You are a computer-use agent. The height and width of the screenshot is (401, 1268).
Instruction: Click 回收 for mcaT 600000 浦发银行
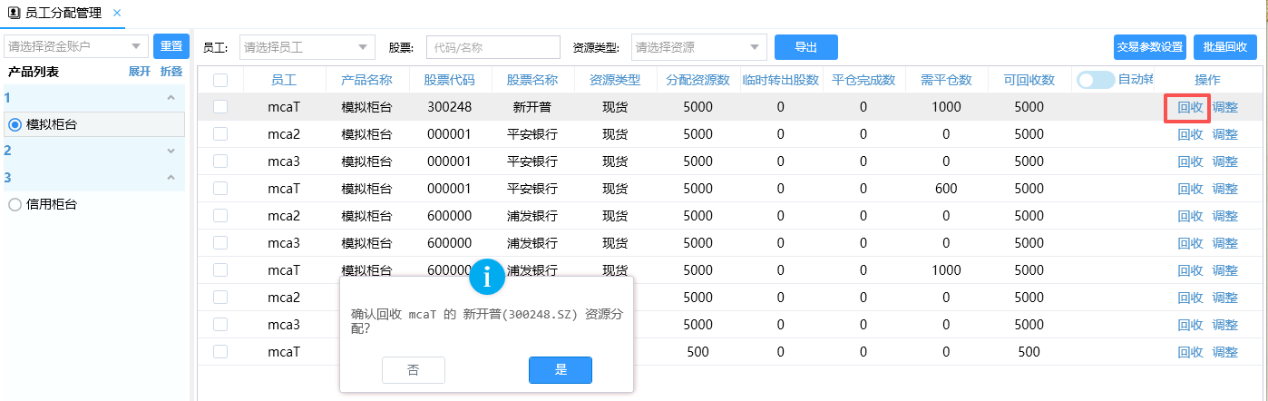1190,270
